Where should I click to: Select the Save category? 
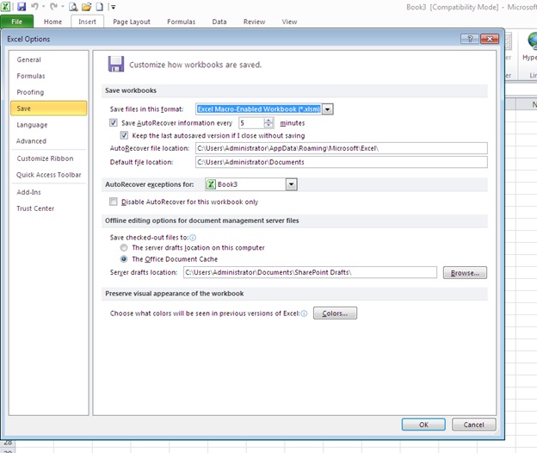tap(49, 109)
